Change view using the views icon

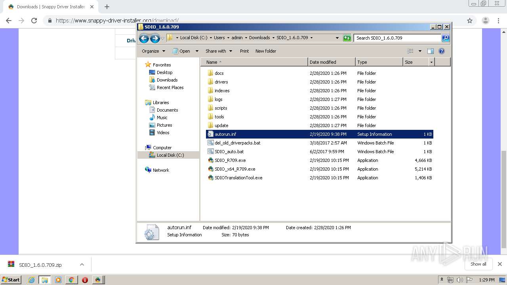point(410,51)
